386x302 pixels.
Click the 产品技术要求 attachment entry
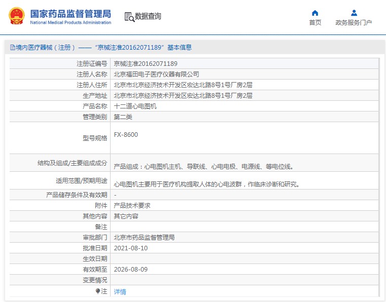(132, 206)
